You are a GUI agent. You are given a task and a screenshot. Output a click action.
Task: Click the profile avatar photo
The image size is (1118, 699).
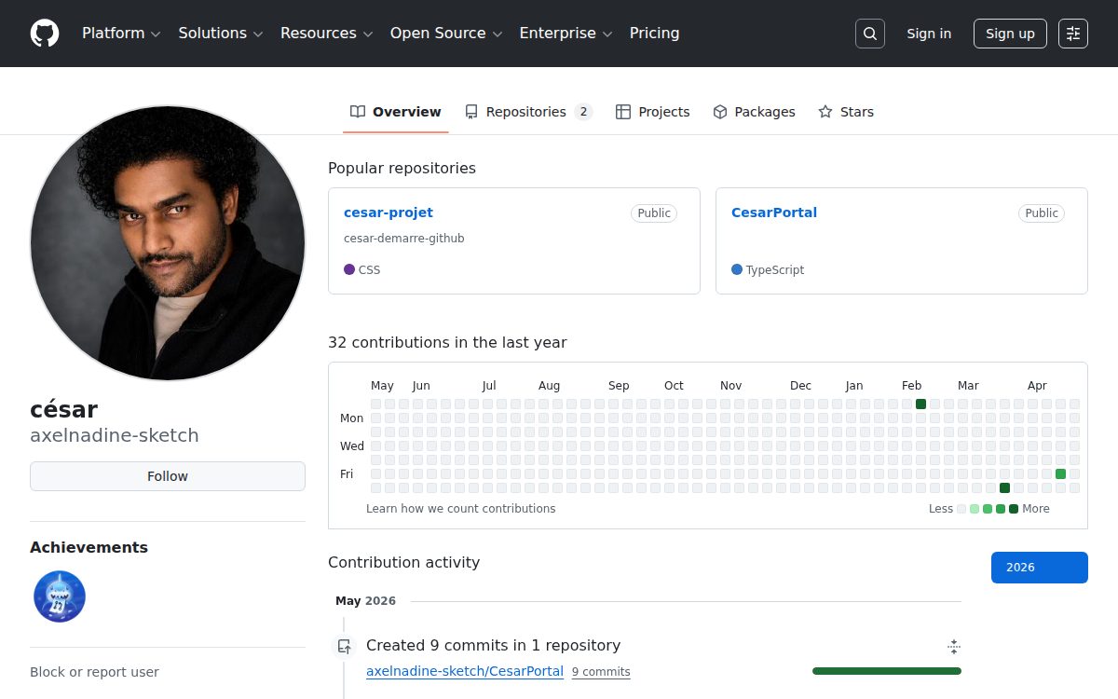(168, 242)
